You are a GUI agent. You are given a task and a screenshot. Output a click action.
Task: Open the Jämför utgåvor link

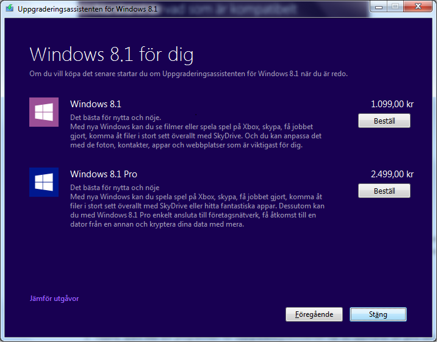[x=54, y=299]
